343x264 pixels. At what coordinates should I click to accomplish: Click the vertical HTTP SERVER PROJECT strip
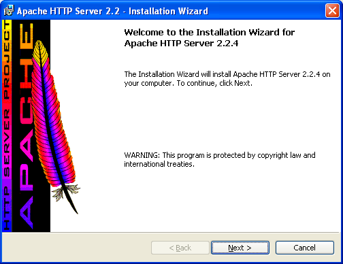click(x=7, y=126)
